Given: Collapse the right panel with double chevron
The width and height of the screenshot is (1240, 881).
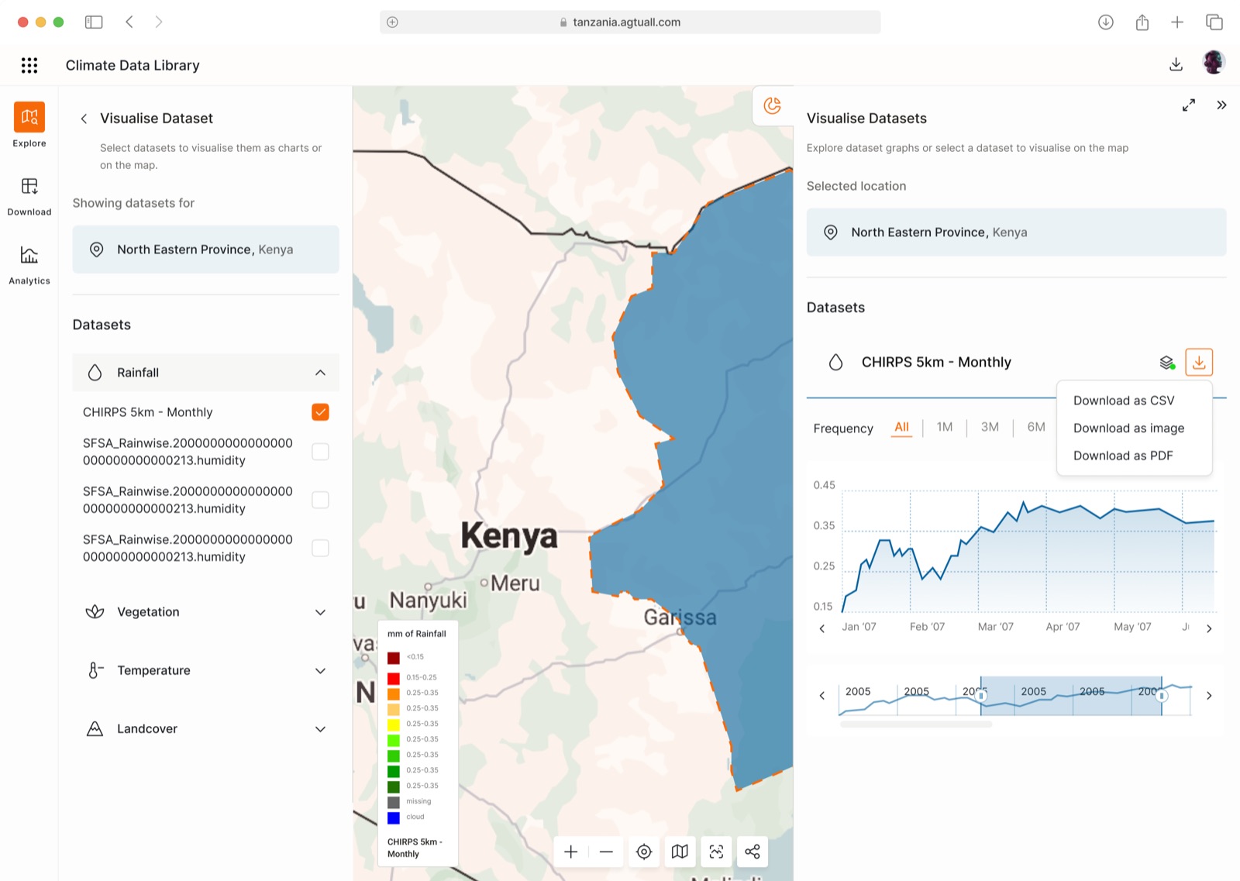Looking at the screenshot, I should point(1221,105).
